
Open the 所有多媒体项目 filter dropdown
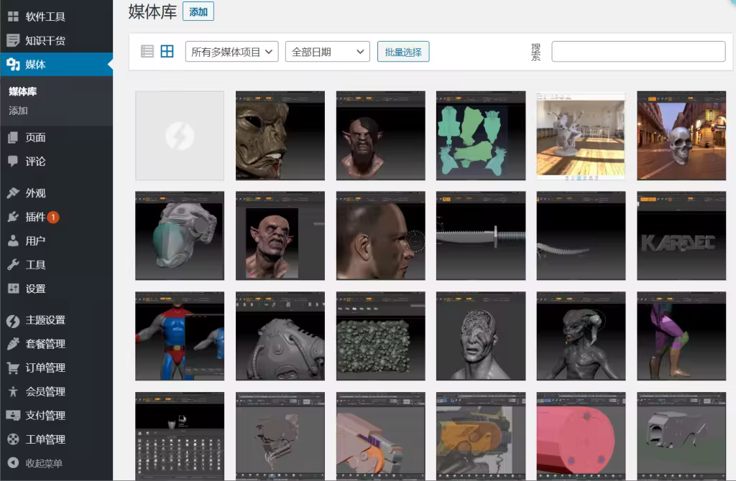click(232, 52)
